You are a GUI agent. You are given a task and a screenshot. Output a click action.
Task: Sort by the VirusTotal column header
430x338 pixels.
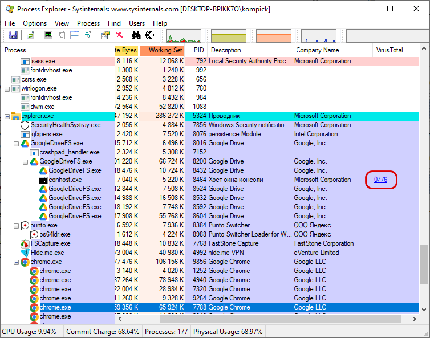(x=396, y=50)
